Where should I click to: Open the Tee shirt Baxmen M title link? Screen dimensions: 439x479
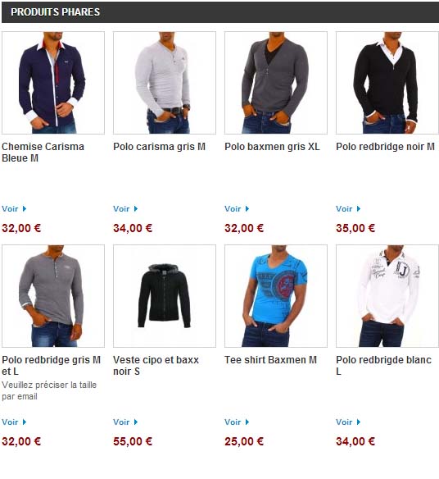tap(270, 360)
